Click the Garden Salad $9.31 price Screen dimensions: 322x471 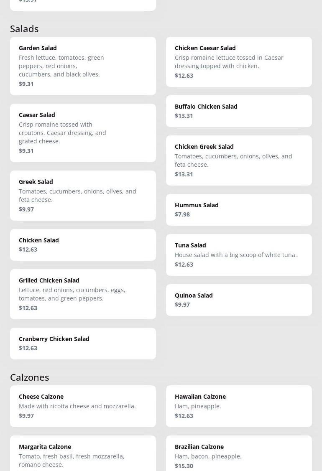click(x=26, y=84)
